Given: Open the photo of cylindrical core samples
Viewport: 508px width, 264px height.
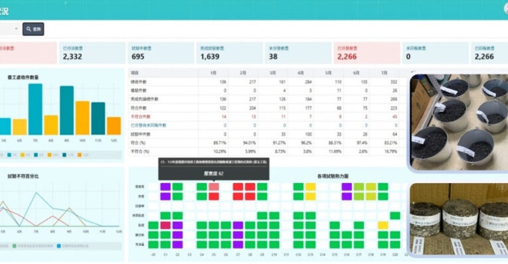Looking at the screenshot, I should point(459,220).
